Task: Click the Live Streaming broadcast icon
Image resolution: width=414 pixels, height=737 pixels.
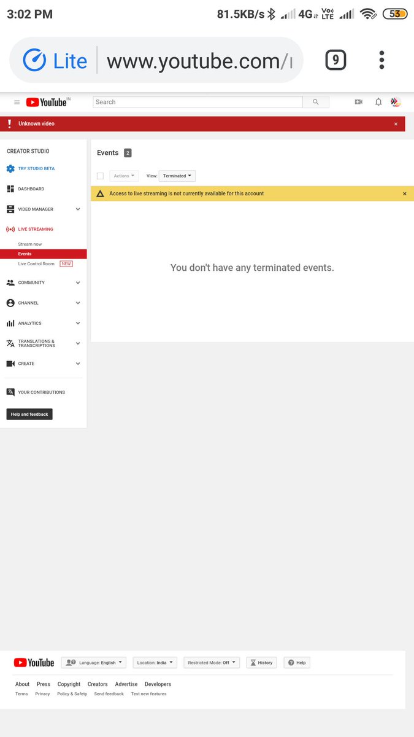Action: pos(10,229)
